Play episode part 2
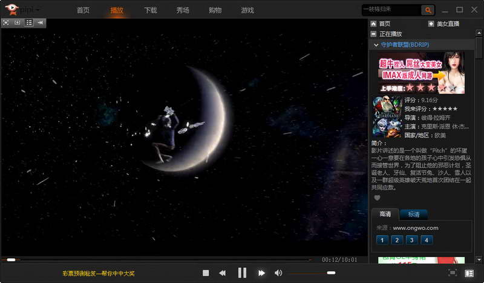 [x=397, y=240]
